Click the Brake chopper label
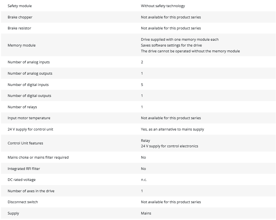 (x=20, y=17)
